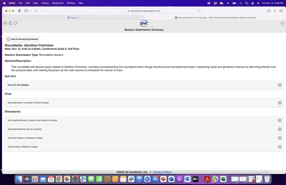This screenshot has height=185, width=286.
Task: Open Notes from the Dock
Action: pos(123,179)
